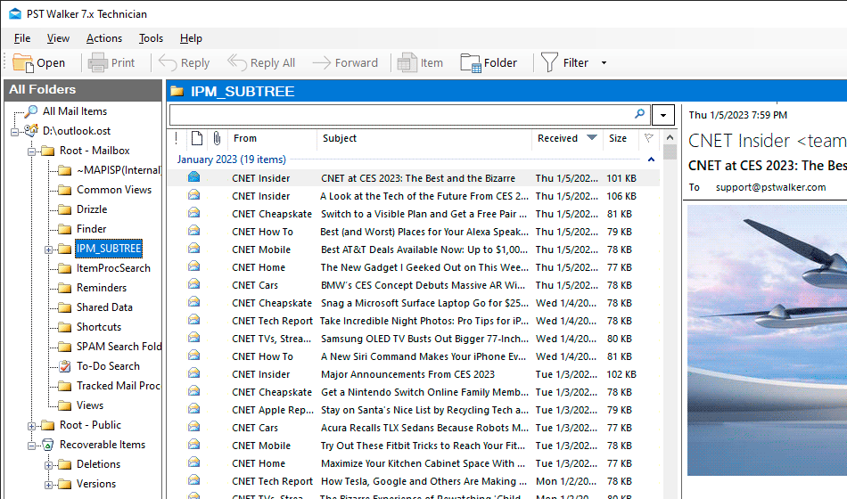This screenshot has width=847, height=499.
Task: Open Snag a Microsoft Surface Laptop Go message
Action: tap(413, 303)
